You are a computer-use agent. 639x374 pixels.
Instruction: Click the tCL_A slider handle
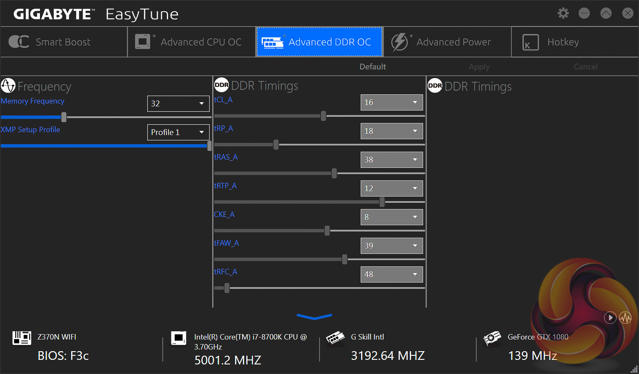pos(324,116)
